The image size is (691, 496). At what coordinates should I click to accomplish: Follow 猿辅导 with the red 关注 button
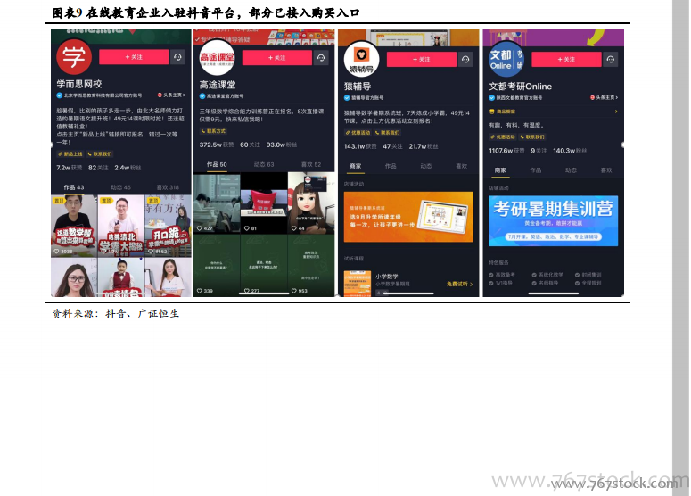coord(422,60)
